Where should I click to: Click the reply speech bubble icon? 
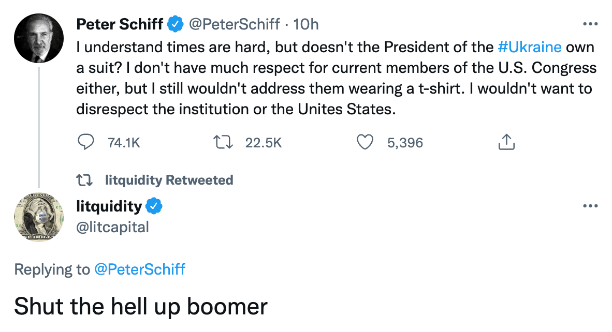[x=85, y=142]
